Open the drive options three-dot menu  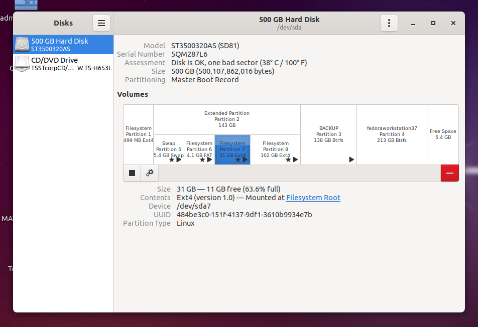(x=389, y=23)
